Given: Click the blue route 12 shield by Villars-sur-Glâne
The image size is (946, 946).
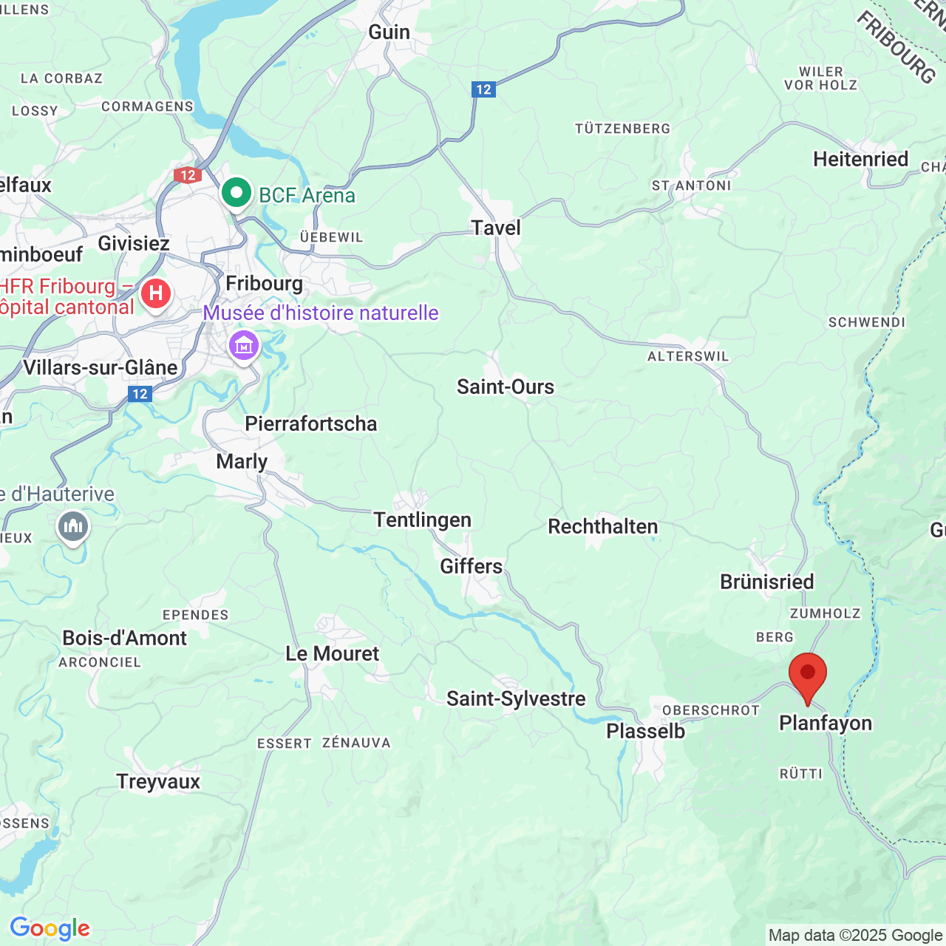Looking at the screenshot, I should (x=140, y=394).
